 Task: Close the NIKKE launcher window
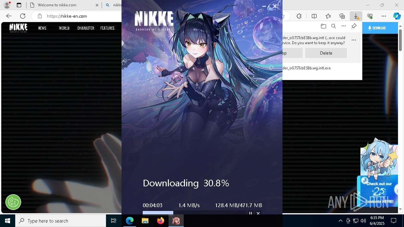[275, 6]
